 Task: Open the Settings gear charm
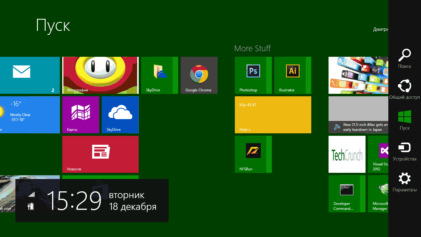click(404, 182)
